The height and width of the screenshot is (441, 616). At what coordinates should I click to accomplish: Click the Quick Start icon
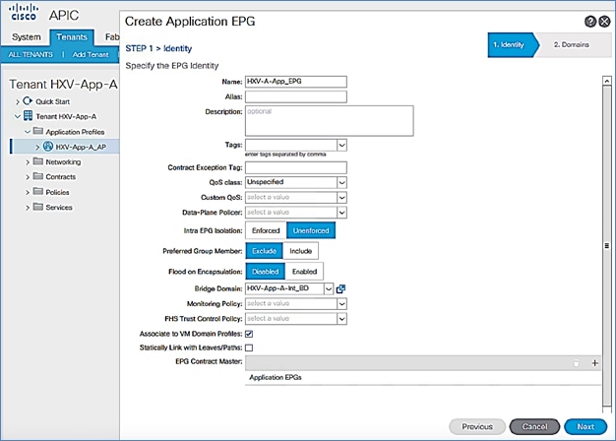(x=28, y=101)
